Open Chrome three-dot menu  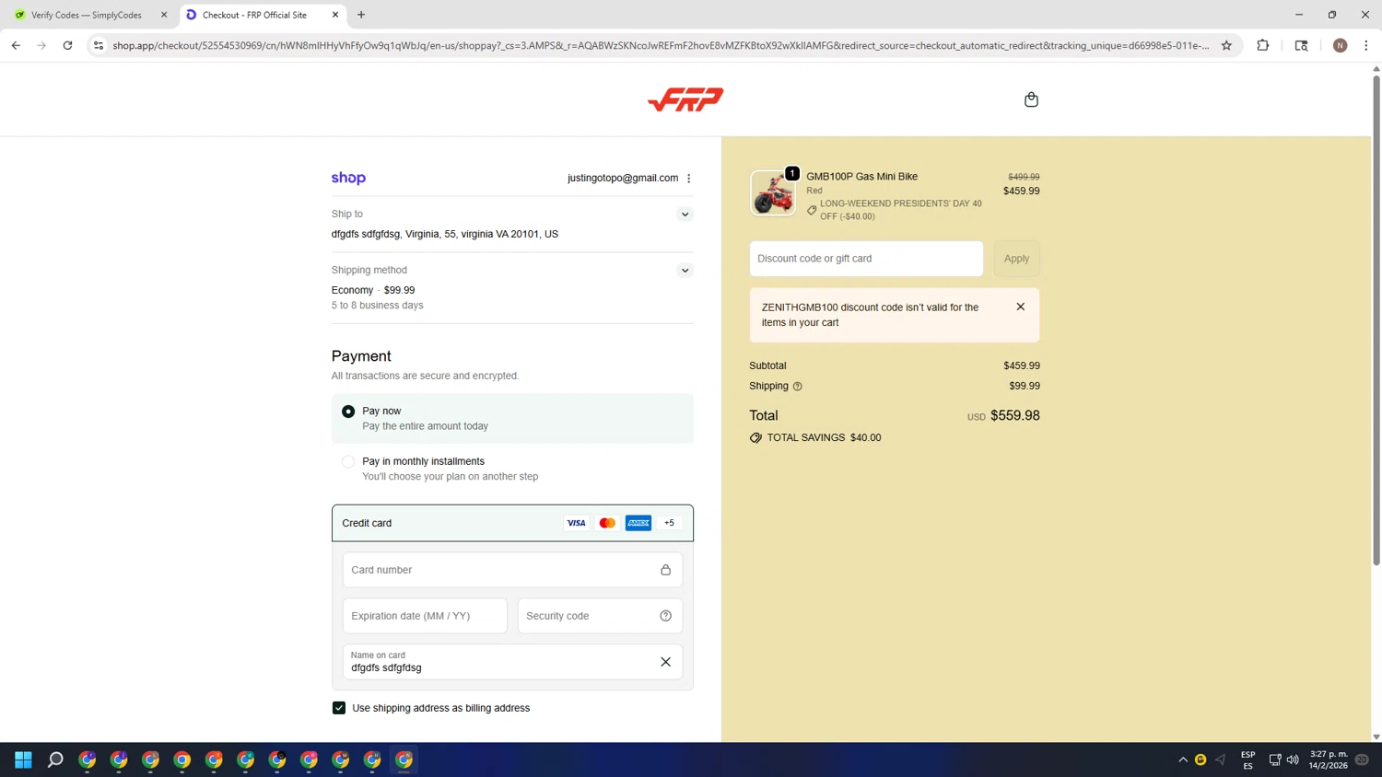coord(1365,45)
